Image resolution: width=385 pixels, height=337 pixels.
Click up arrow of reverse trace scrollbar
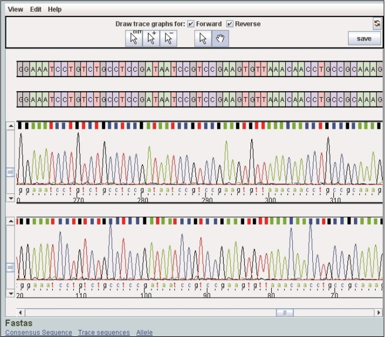[x=10, y=221]
